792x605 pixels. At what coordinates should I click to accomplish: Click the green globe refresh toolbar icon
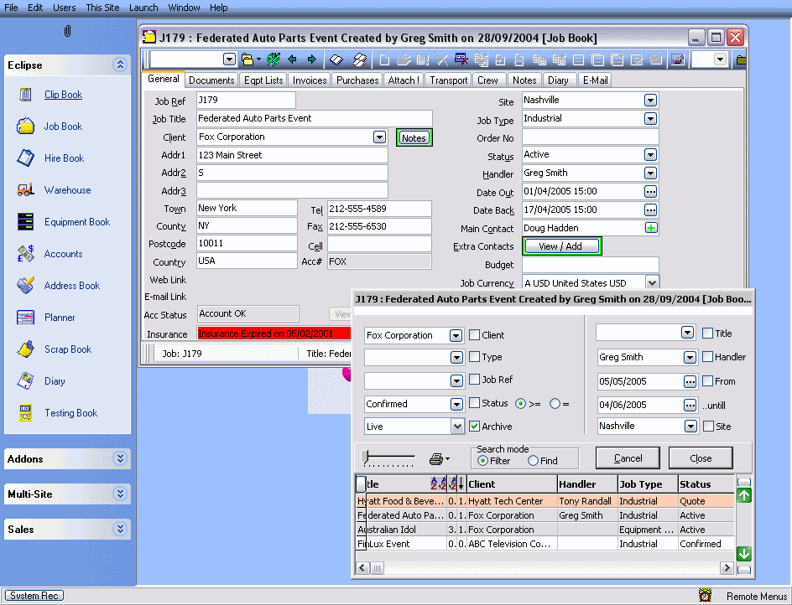[x=274, y=59]
